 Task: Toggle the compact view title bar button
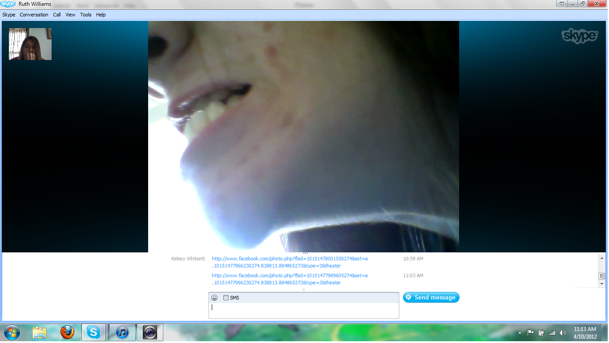pos(562,4)
